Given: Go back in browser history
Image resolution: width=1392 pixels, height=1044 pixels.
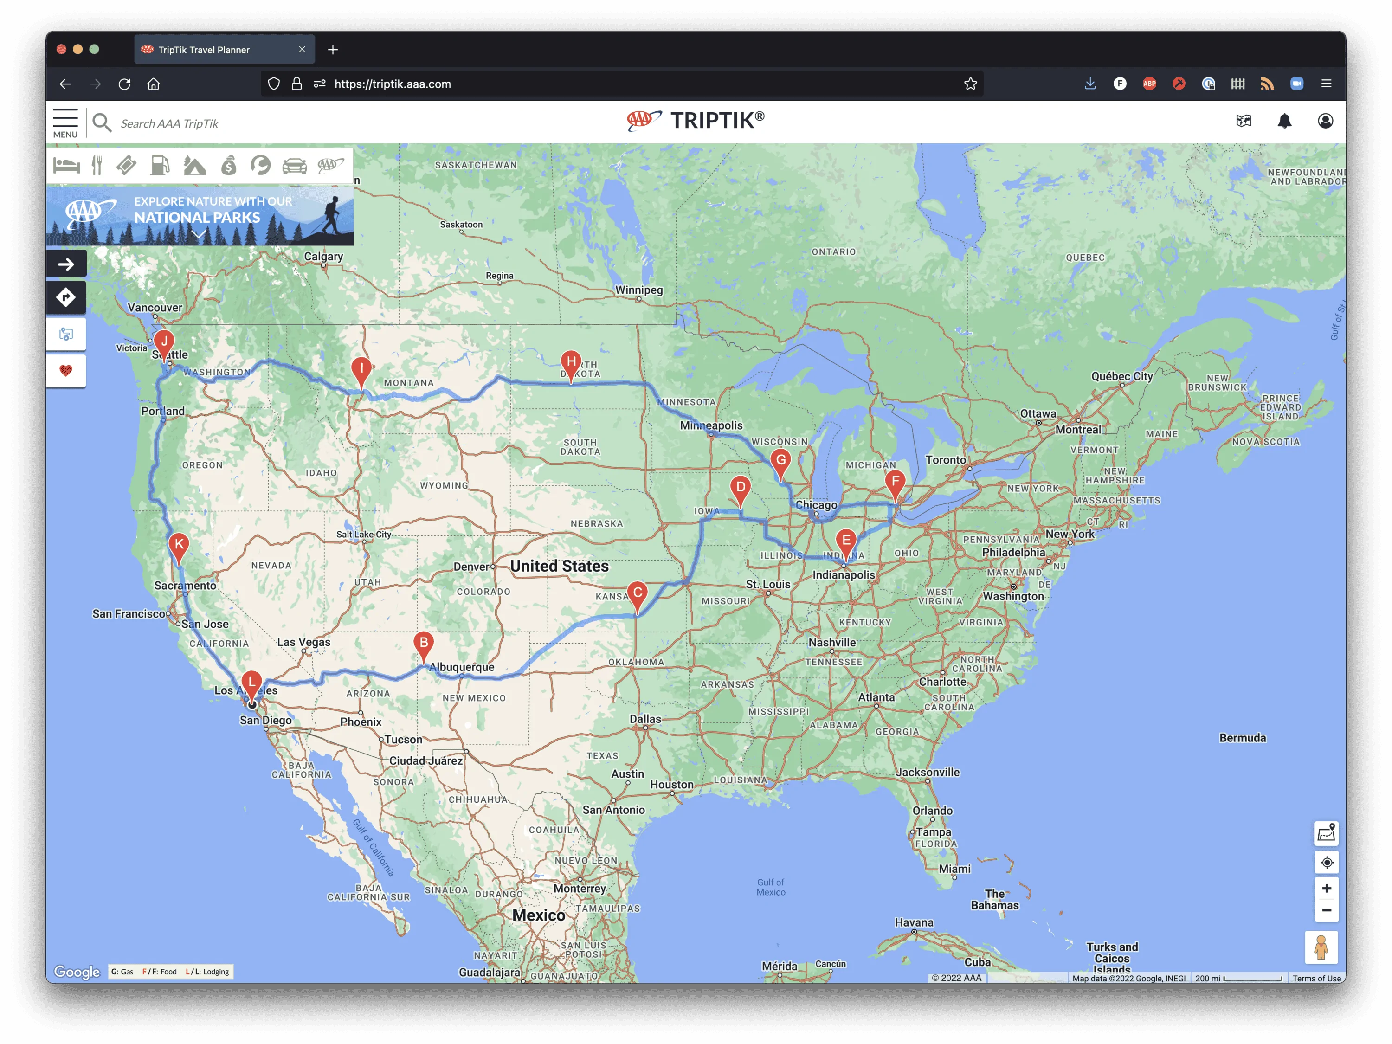Looking at the screenshot, I should tap(65, 84).
